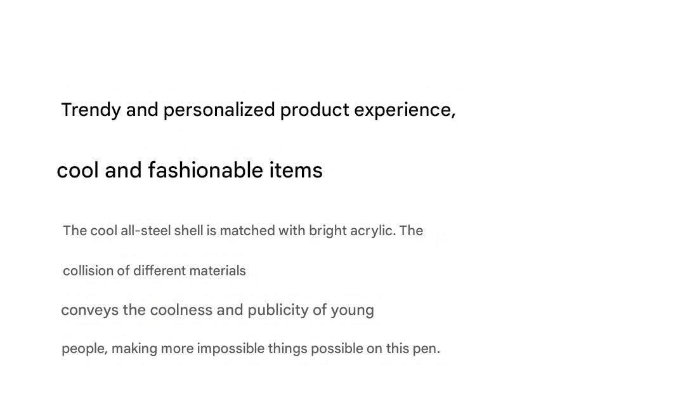Click the word 'impossible' in the last line

pyautogui.click(x=230, y=349)
